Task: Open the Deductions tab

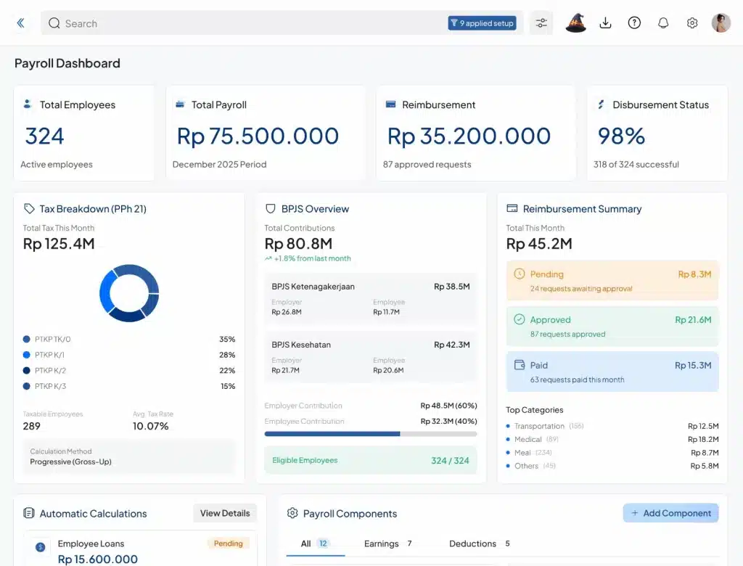Action: click(472, 544)
